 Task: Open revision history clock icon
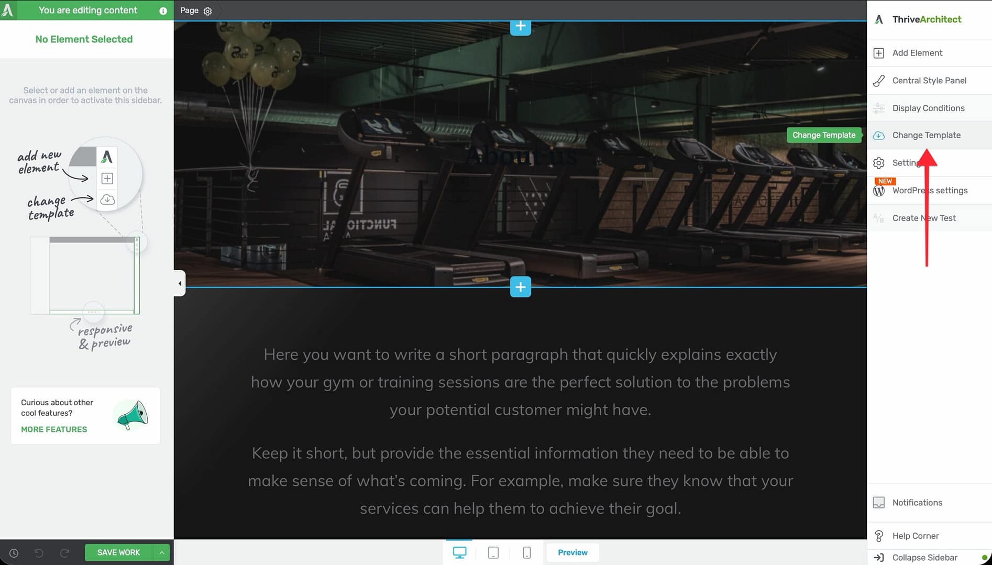tap(14, 553)
